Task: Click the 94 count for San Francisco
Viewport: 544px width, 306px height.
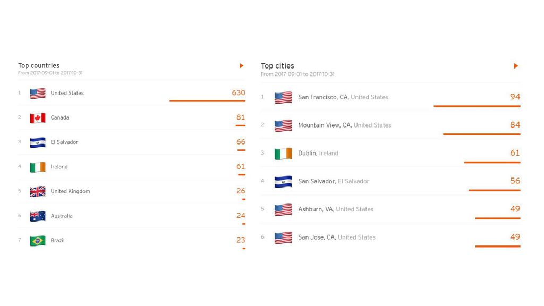Action: pos(515,97)
